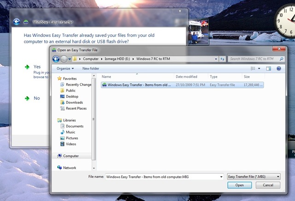Go back in Windows Easy Transfer wizard

coord(17,22)
